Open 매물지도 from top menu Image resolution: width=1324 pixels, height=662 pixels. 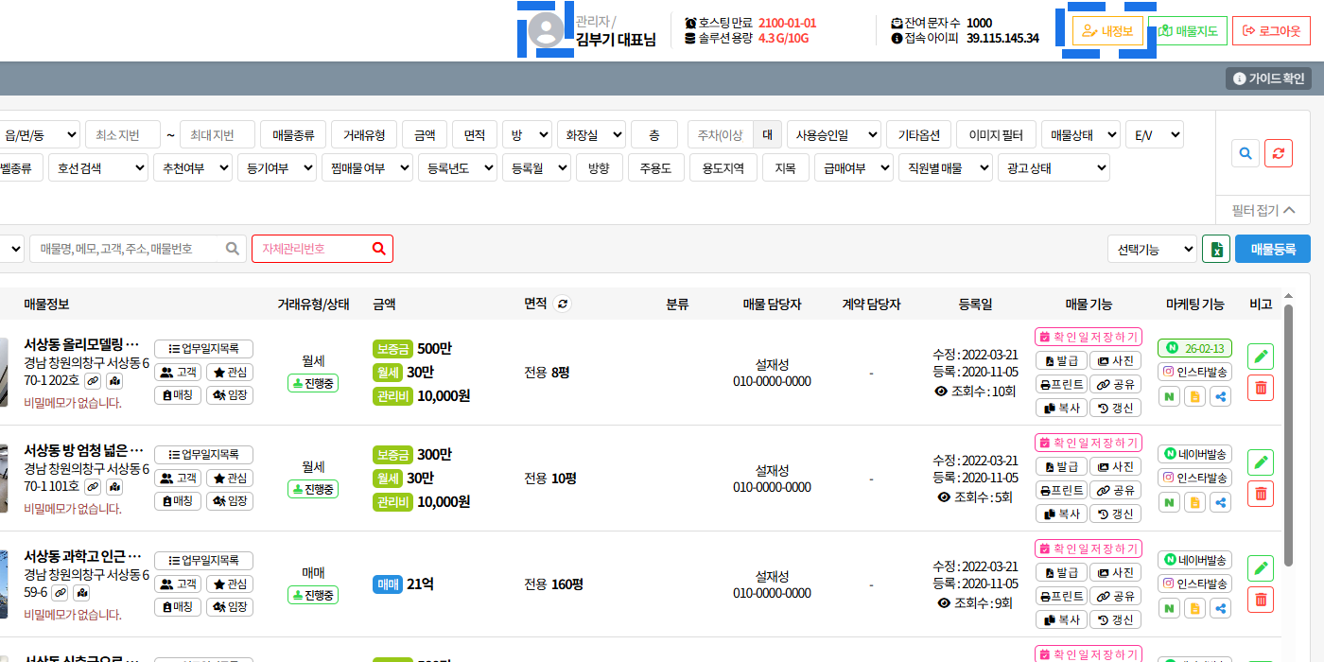point(1188,31)
